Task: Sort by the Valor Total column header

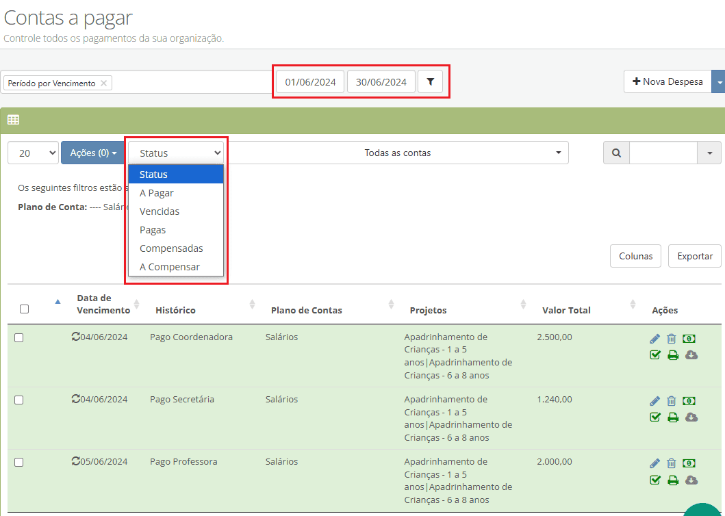Action: tap(566, 310)
